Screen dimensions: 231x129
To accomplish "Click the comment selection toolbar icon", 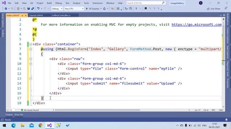I will point(136,9).
